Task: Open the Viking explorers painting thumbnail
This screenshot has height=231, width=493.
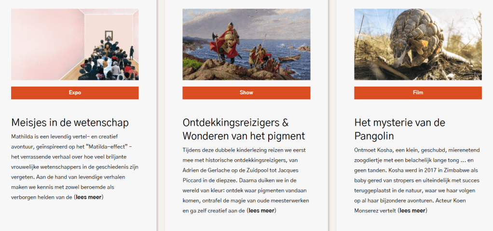Action: 246,44
